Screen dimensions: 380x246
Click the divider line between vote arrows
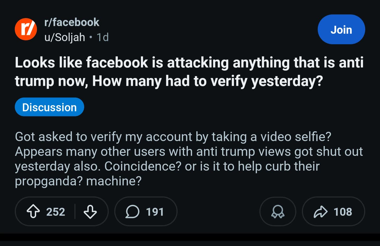pyautogui.click(x=75, y=211)
